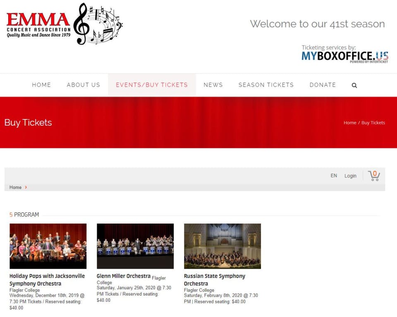Click 'Wednesday, December 18th, 2019' date text
Image resolution: width=397 pixels, height=317 pixels.
pyautogui.click(x=44, y=295)
